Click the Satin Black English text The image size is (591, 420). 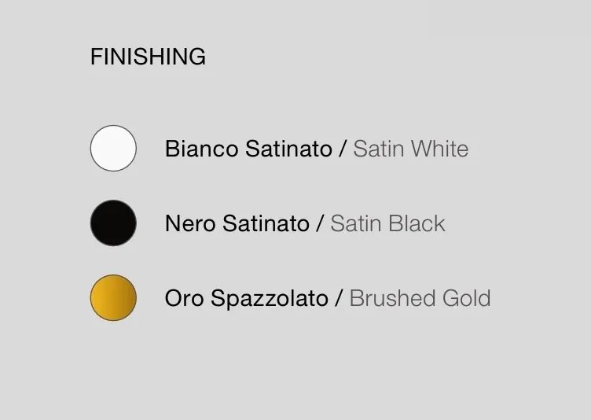coord(388,223)
